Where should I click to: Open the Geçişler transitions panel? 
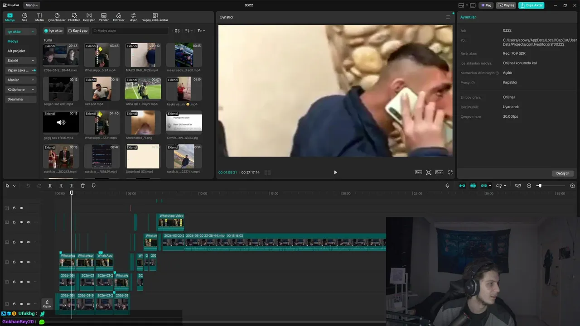click(89, 17)
